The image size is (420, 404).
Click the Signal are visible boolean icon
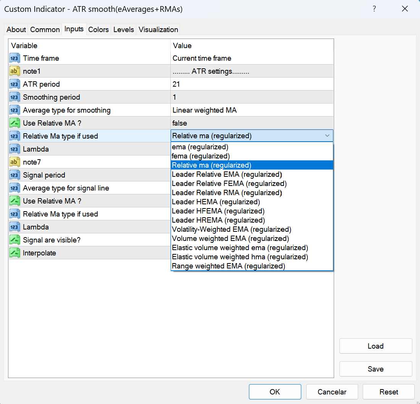coord(15,240)
